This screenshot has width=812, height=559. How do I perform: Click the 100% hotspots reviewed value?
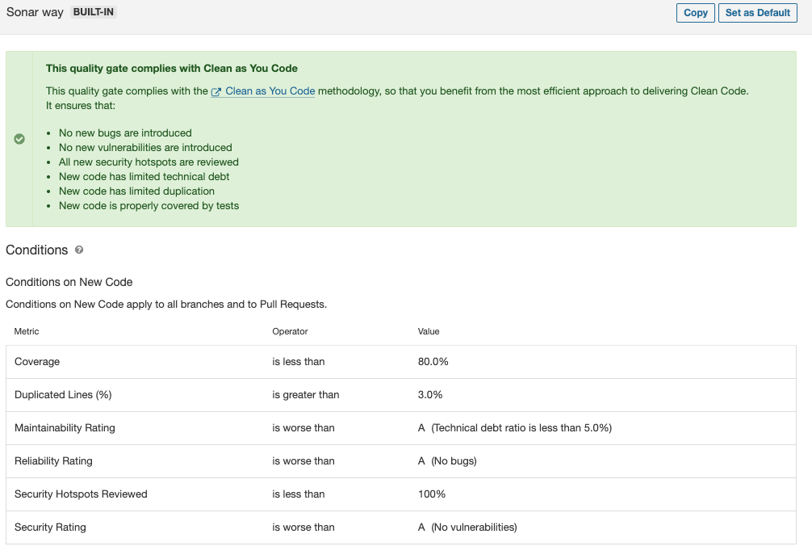click(x=431, y=494)
